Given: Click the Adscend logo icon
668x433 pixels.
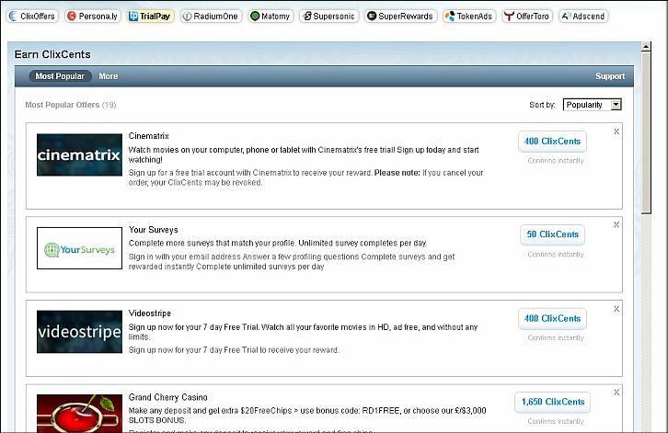Looking at the screenshot, I should coord(566,17).
